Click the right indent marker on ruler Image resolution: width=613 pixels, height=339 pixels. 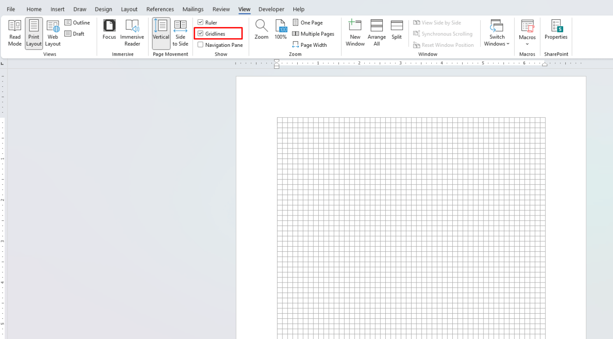[x=545, y=65]
